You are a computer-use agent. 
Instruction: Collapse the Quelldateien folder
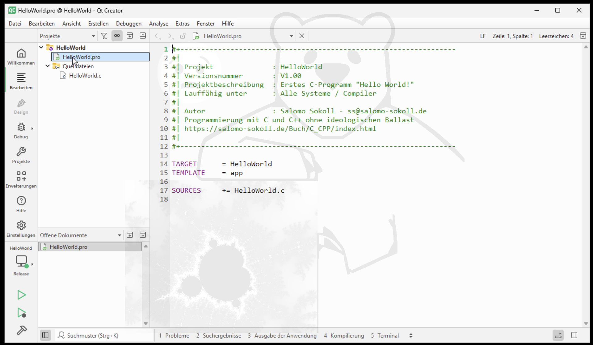(48, 66)
